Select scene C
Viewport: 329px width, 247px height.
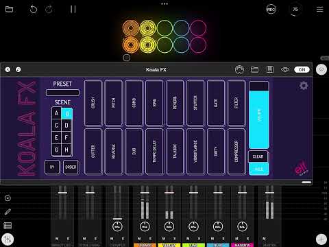pyautogui.click(x=57, y=126)
